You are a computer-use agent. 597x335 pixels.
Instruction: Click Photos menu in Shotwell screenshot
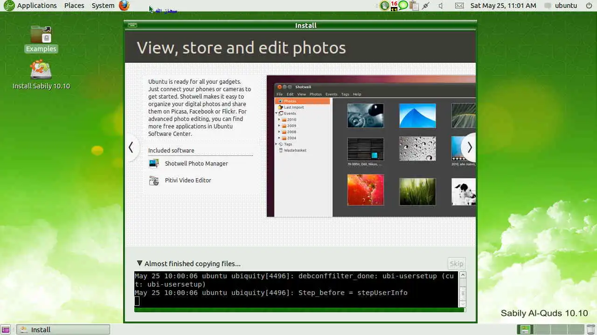click(x=316, y=94)
